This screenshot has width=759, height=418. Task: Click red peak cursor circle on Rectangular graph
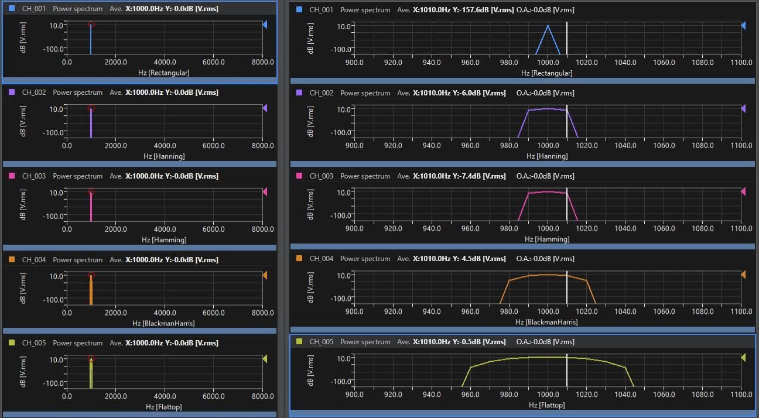click(91, 25)
